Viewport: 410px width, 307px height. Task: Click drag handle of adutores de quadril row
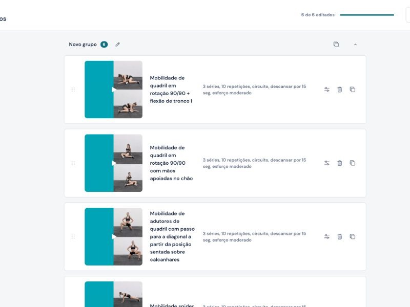point(73,236)
